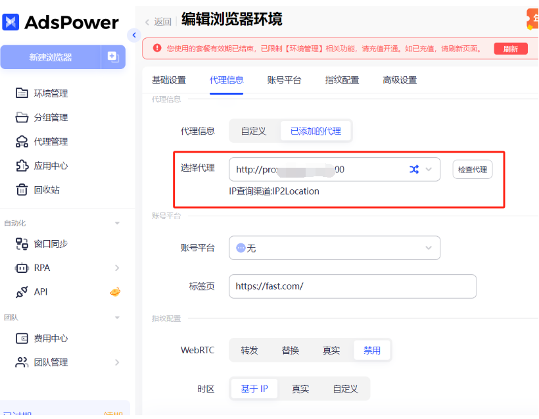Click the 标签页 URL input field
This screenshot has width=539, height=419.
pyautogui.click(x=352, y=287)
